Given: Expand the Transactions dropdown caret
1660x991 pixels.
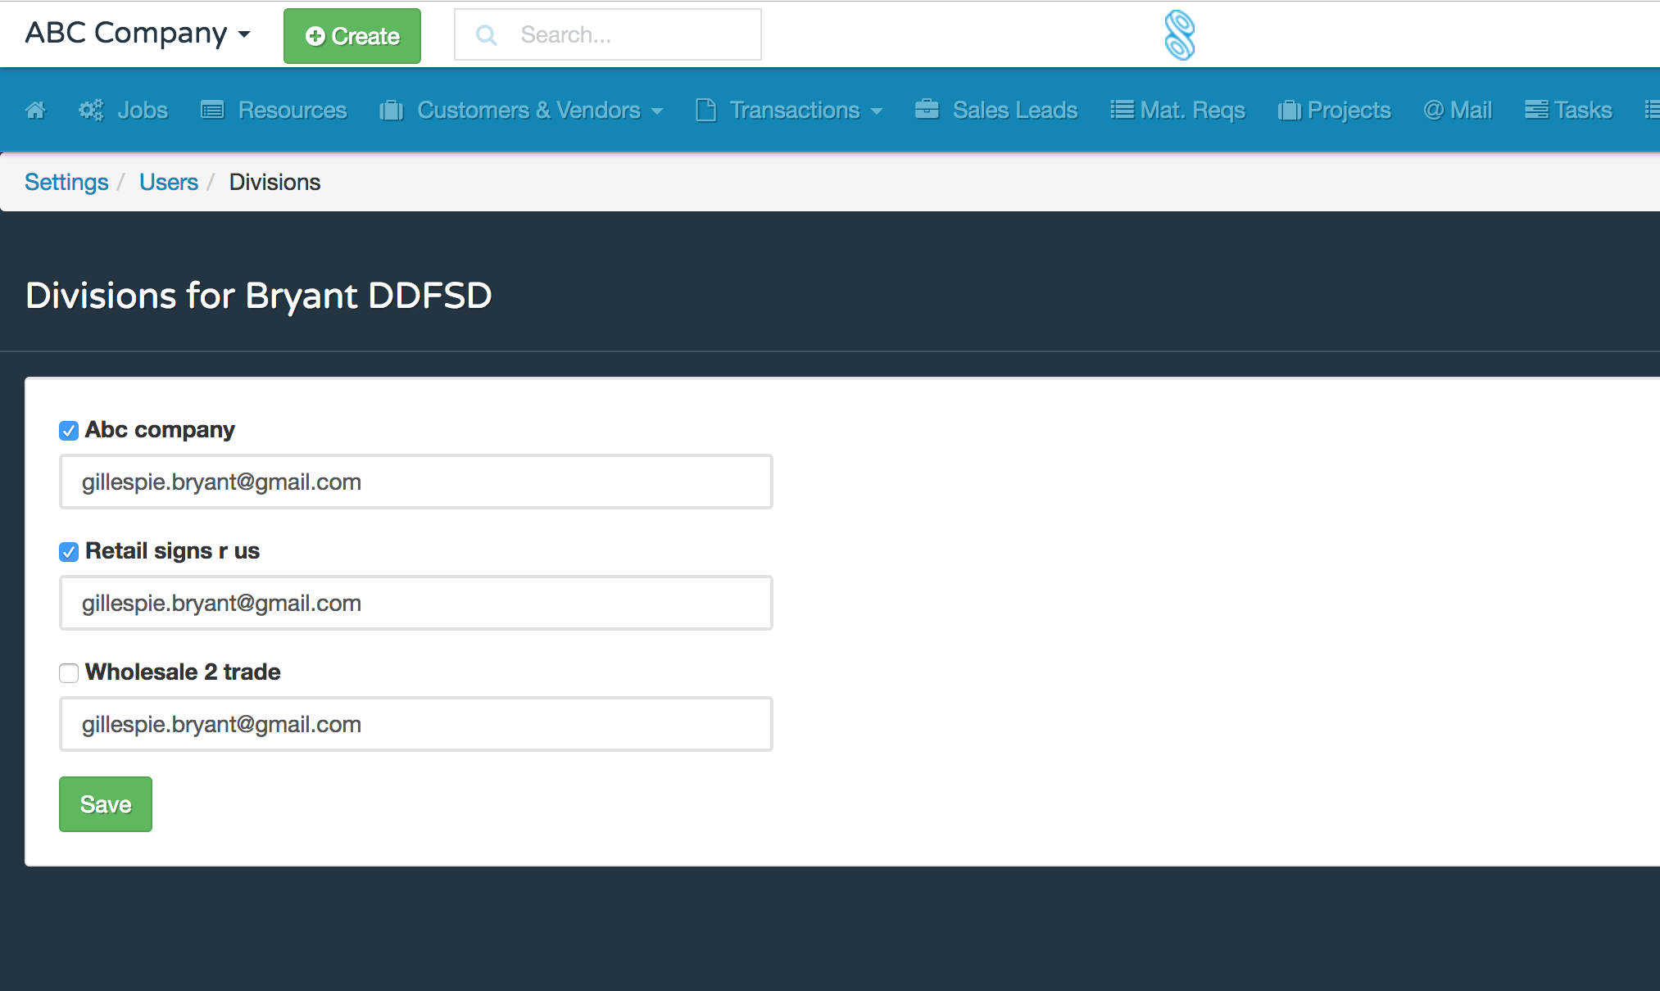Looking at the screenshot, I should tap(877, 111).
